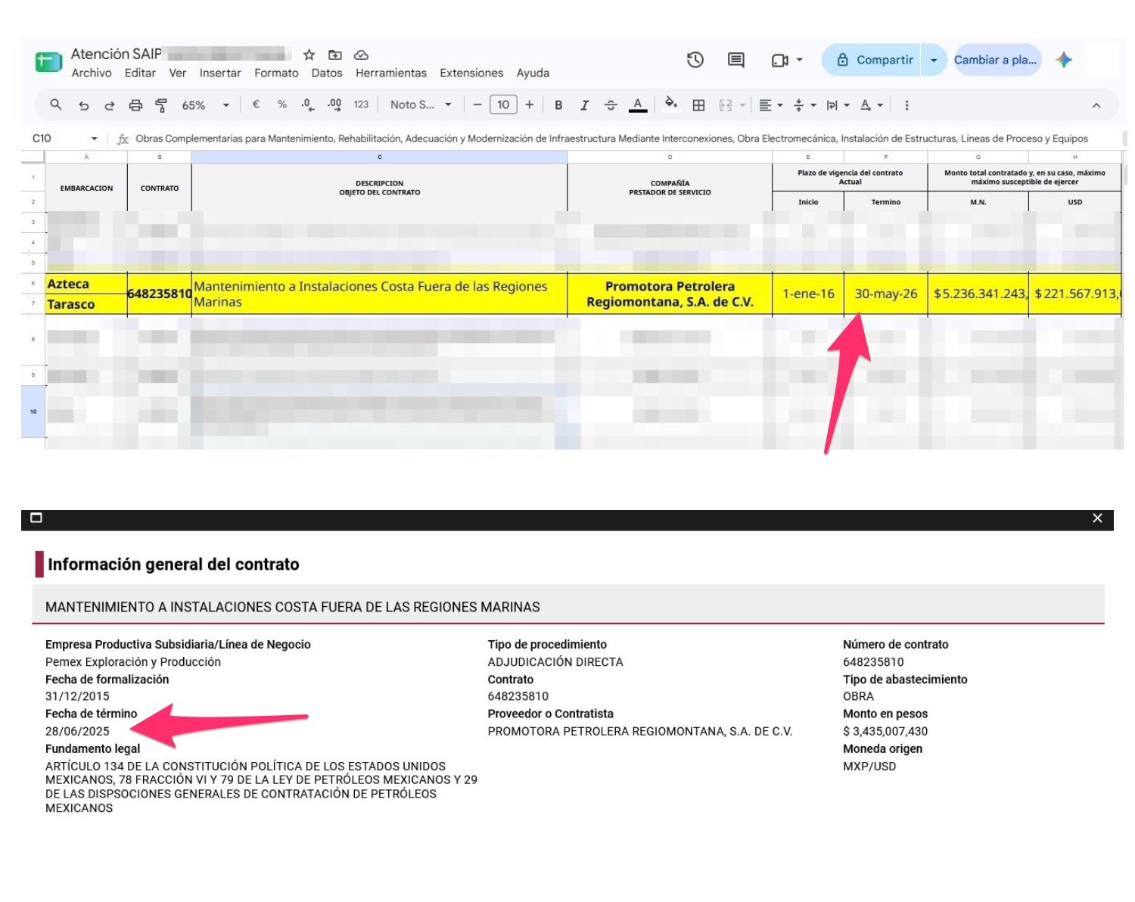Open the 123 number formats menu
The height and width of the screenshot is (902, 1135).
coord(361,104)
